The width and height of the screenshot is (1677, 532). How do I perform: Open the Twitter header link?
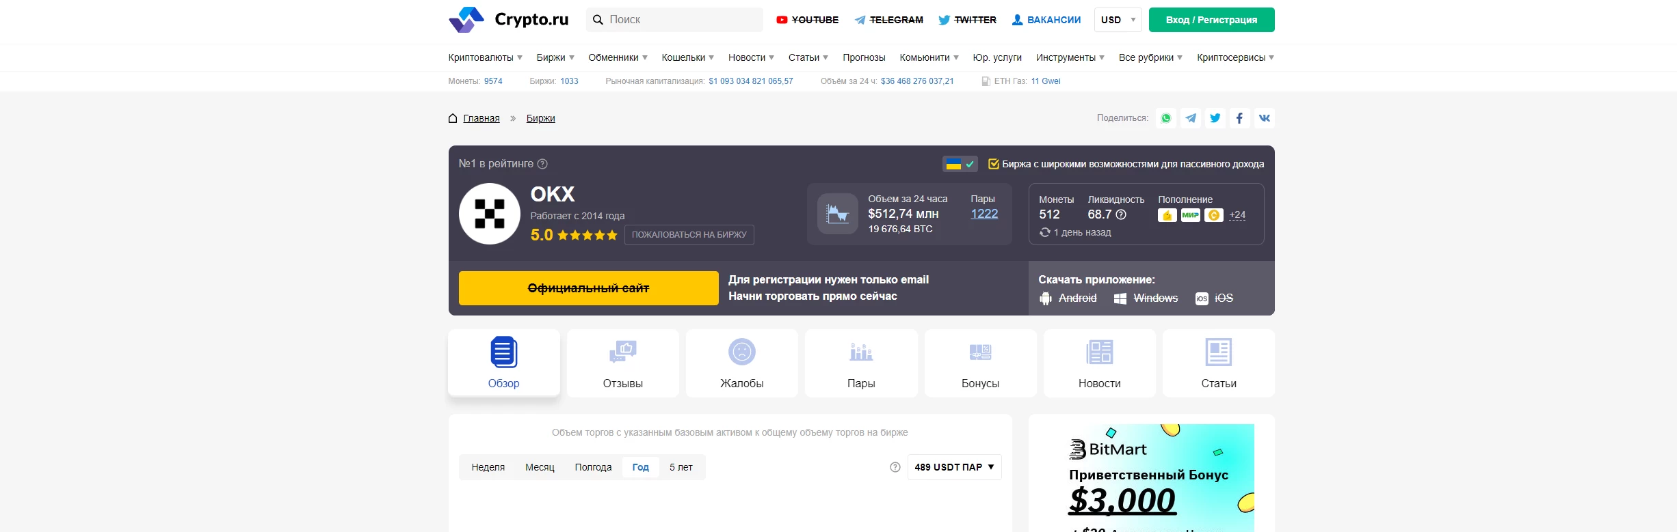coord(967,20)
